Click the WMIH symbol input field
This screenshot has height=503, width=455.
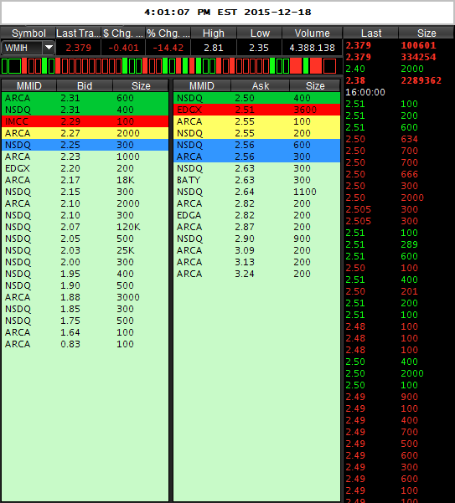click(22, 48)
